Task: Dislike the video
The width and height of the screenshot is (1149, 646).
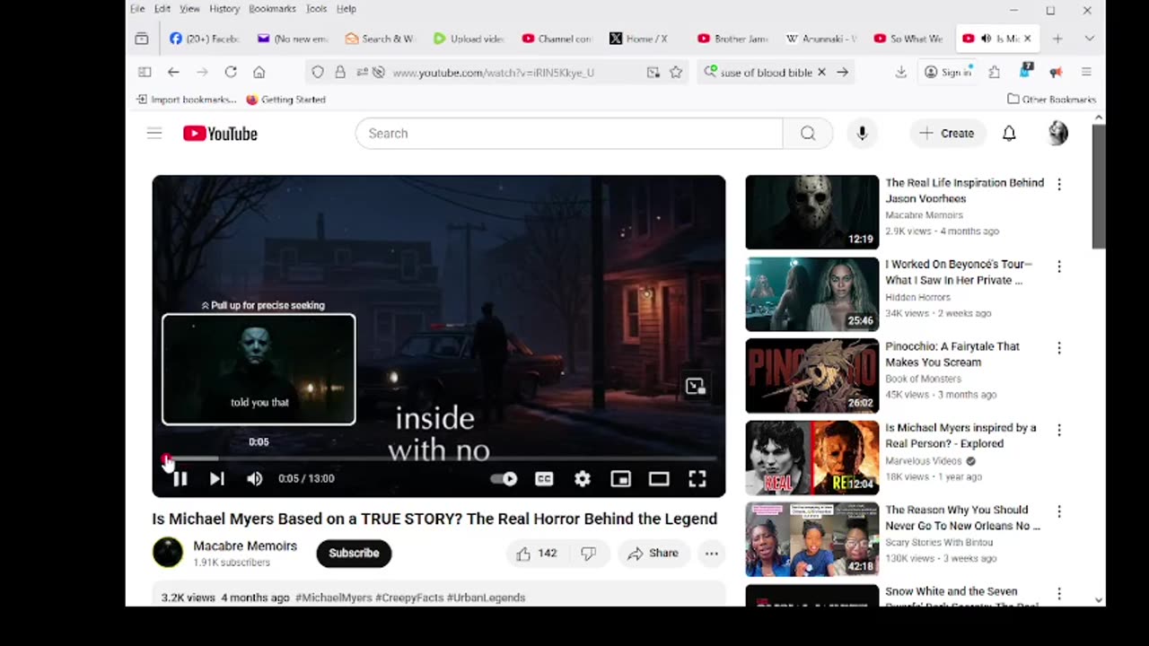Action: (x=589, y=554)
